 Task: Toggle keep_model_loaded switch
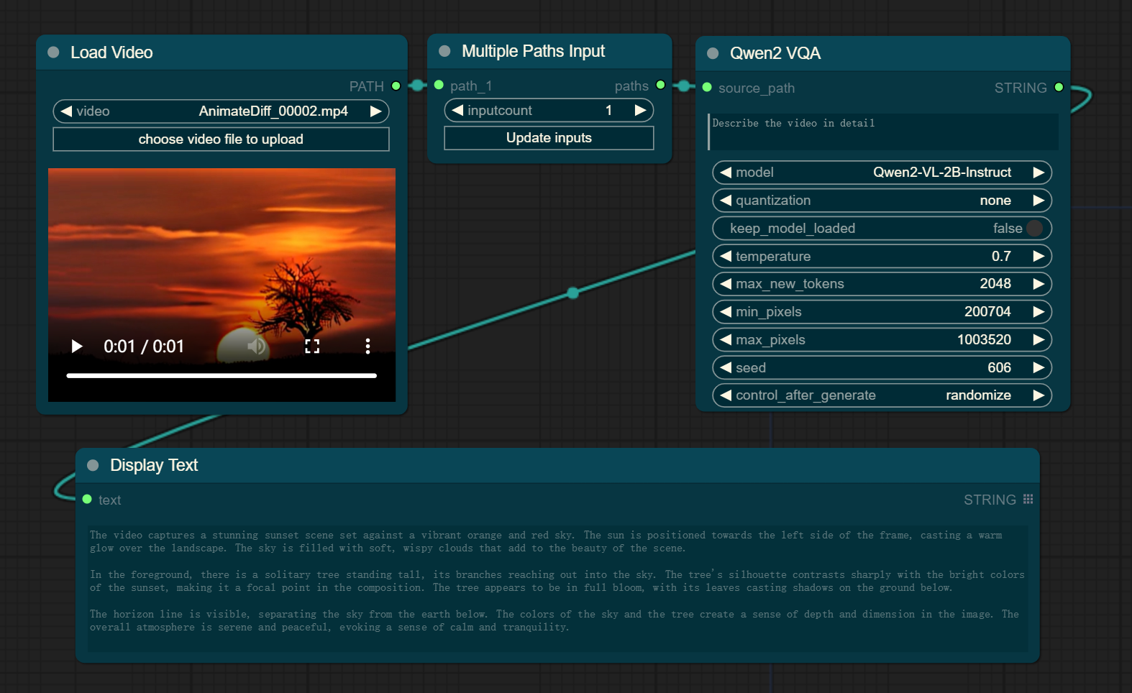click(x=1034, y=228)
